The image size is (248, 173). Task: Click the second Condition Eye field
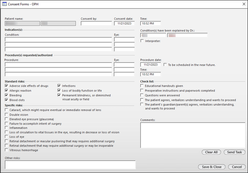(x=124, y=44)
